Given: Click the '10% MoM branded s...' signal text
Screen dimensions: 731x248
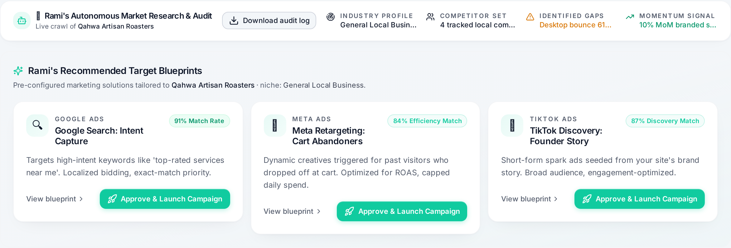Looking at the screenshot, I should coord(678,25).
